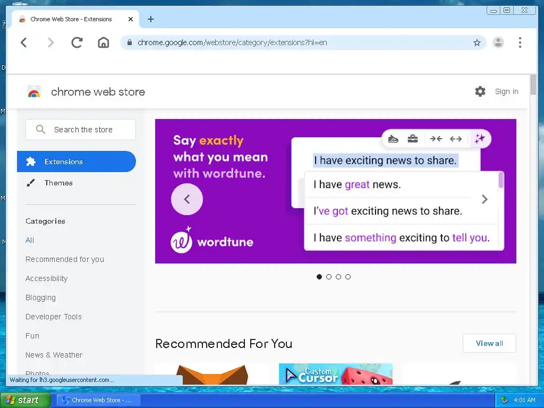544x408 pixels.
Task: Open the Chrome three-dot menu
Action: click(520, 42)
